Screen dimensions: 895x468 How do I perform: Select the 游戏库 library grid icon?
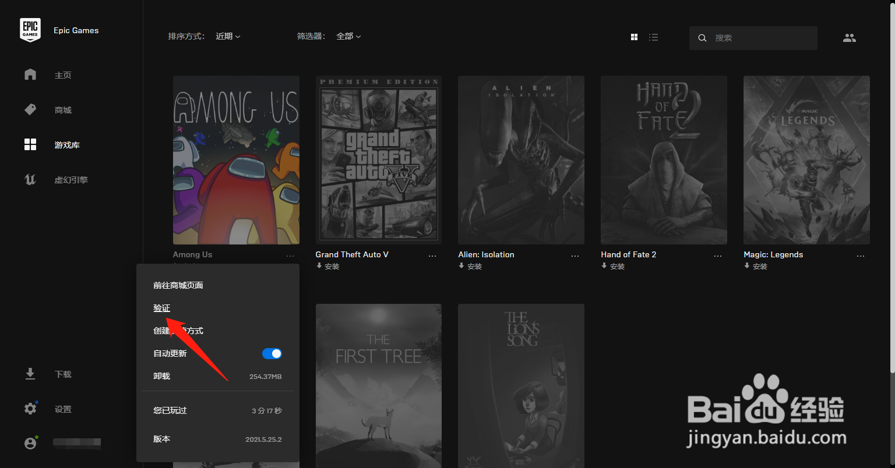tap(30, 144)
